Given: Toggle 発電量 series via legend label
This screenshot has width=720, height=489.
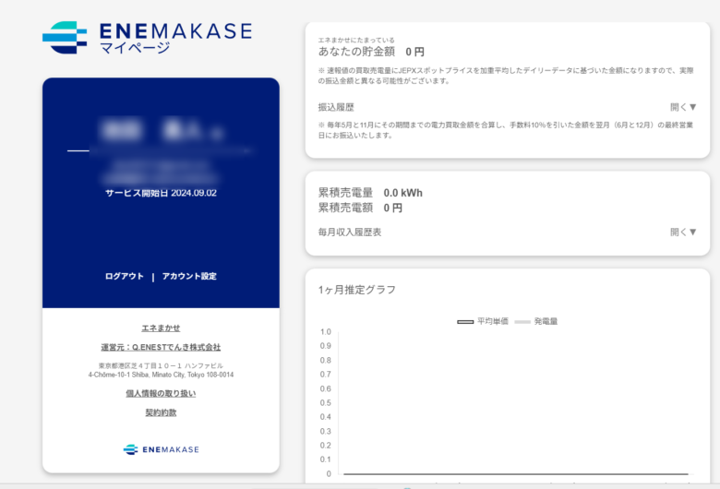Looking at the screenshot, I should (546, 321).
